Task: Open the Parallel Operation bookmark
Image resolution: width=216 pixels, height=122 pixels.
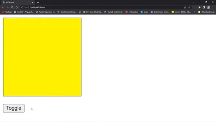Action: pyautogui.click(x=46, y=12)
